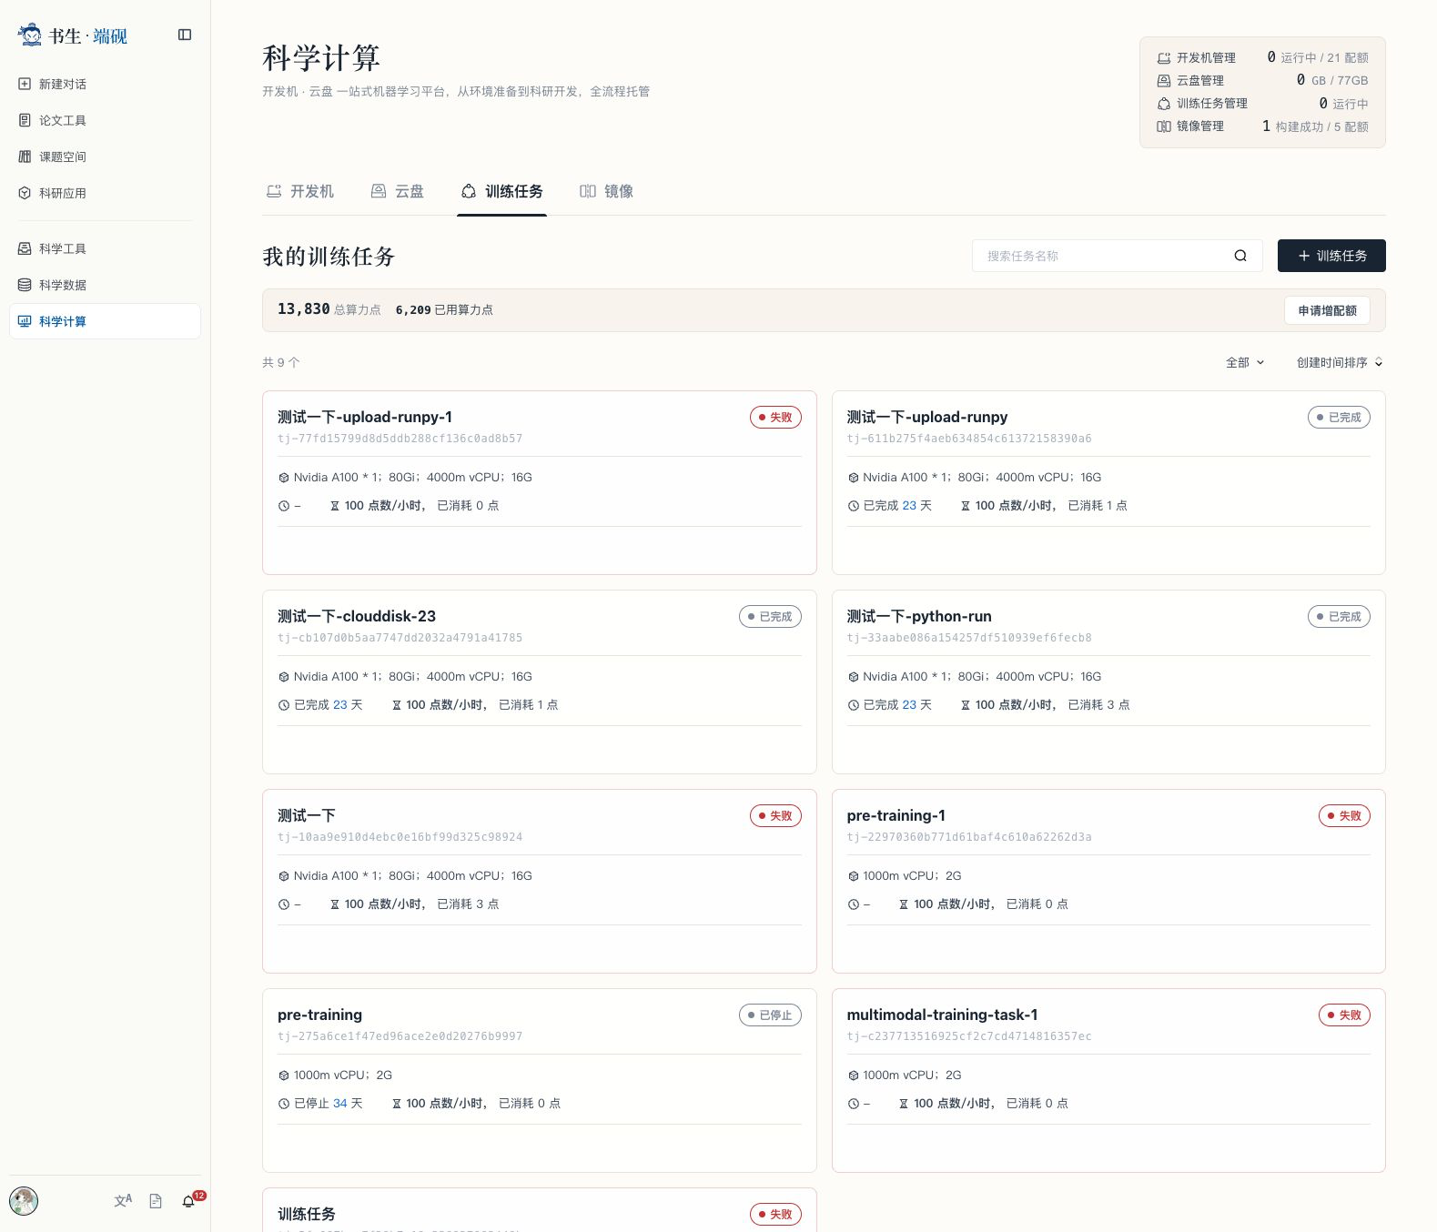This screenshot has height=1232, width=1437.
Task: Open 云盘管理 in the summary panel
Action: pos(1190,80)
